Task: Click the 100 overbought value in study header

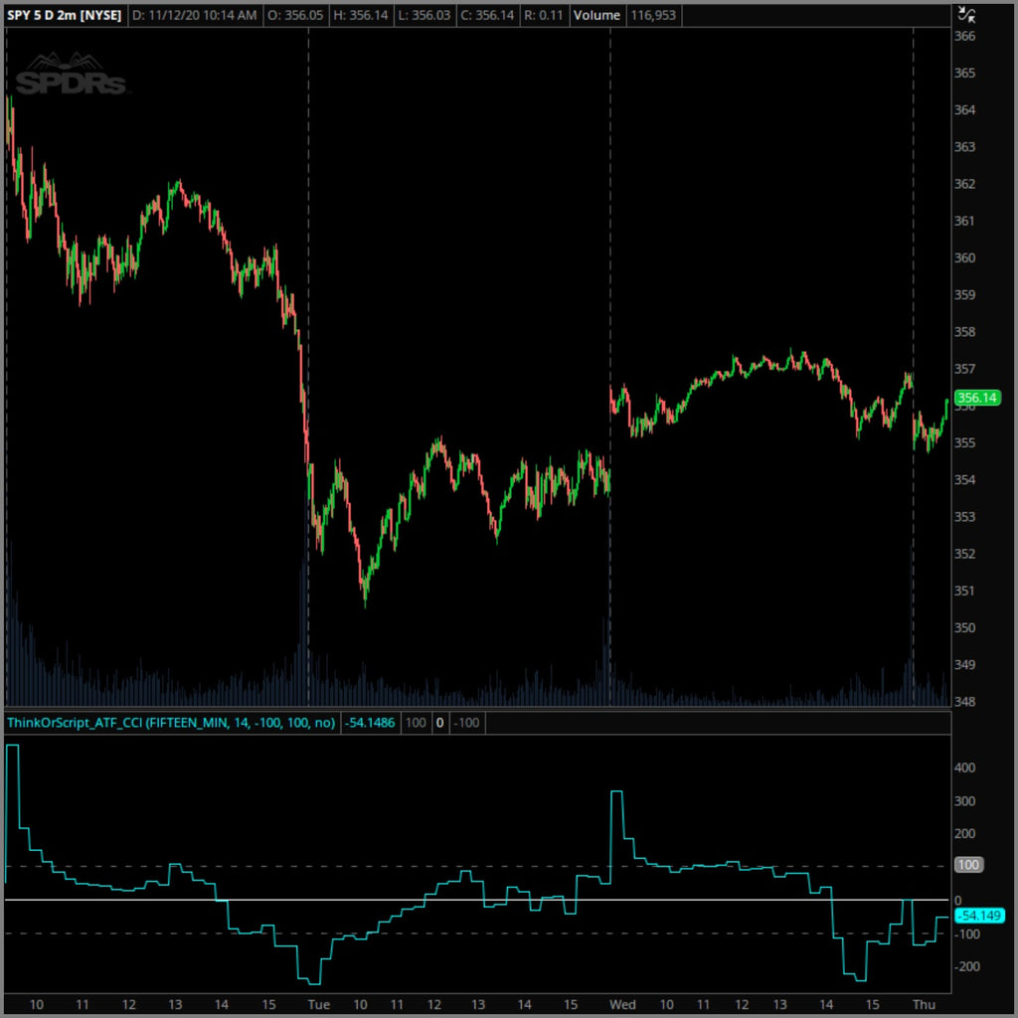Action: pos(416,723)
